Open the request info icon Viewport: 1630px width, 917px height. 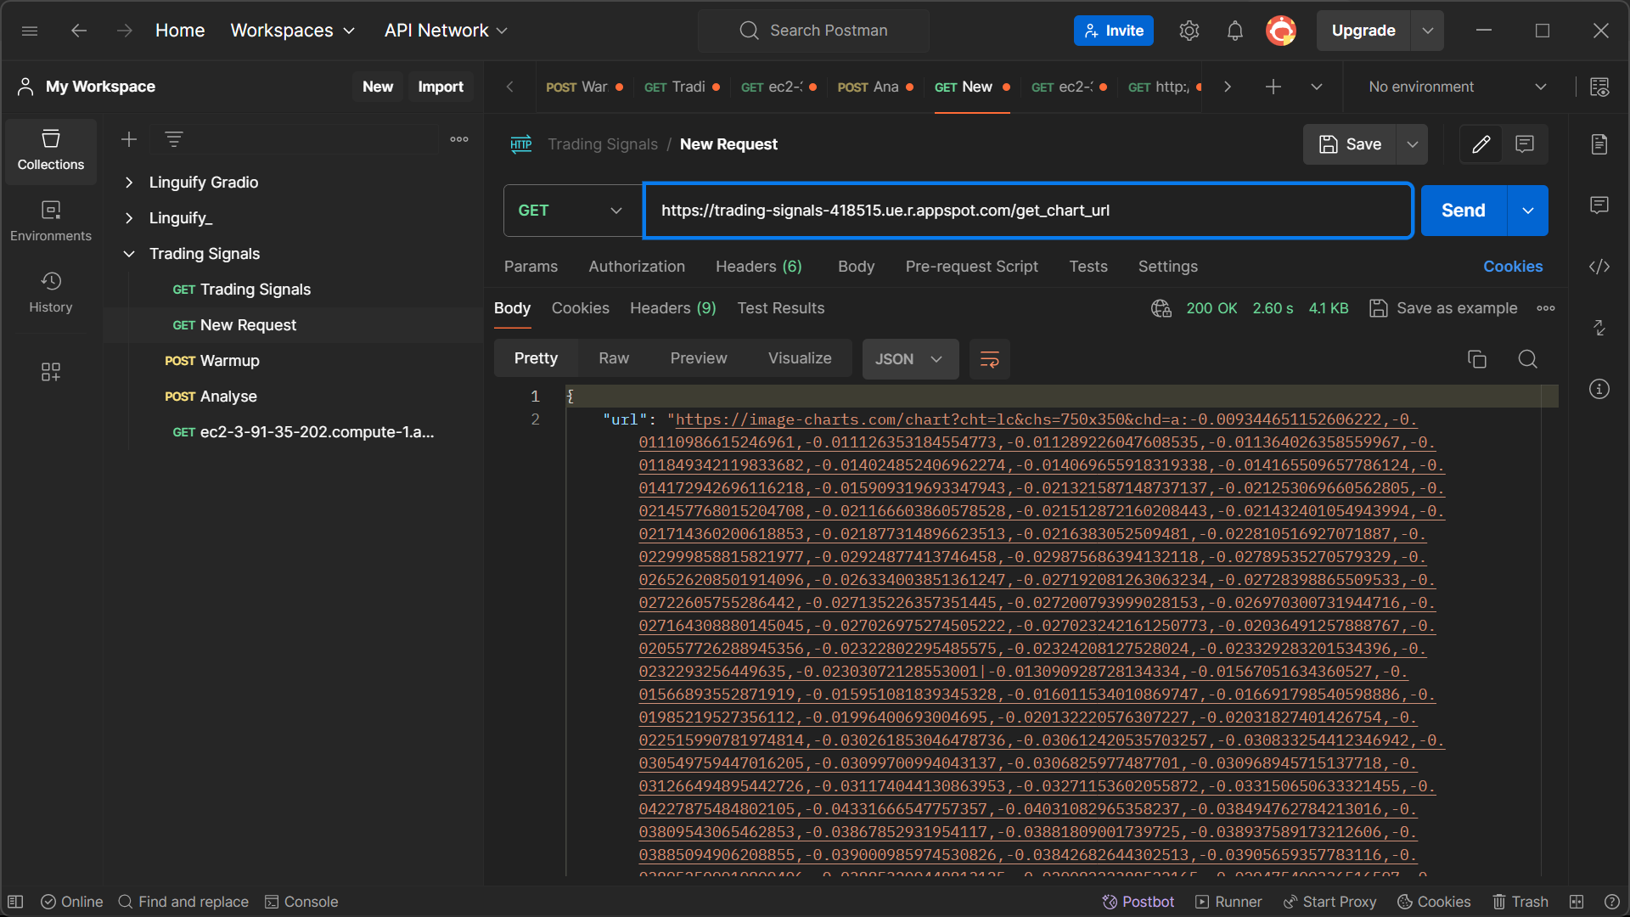(x=1599, y=389)
